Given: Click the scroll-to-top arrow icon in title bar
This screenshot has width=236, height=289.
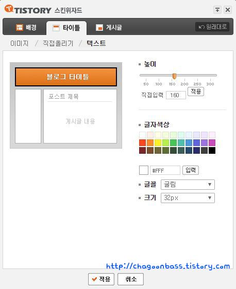Looking at the screenshot, I should tap(217, 10).
